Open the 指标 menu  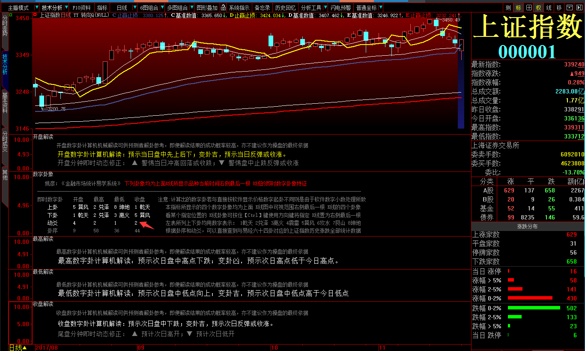pos(102,8)
